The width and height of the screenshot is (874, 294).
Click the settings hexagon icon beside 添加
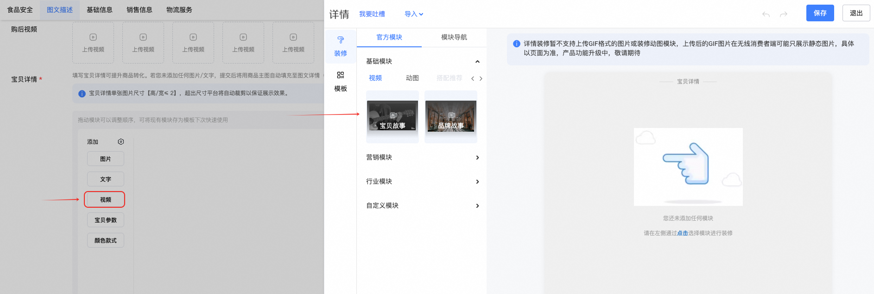tap(121, 141)
